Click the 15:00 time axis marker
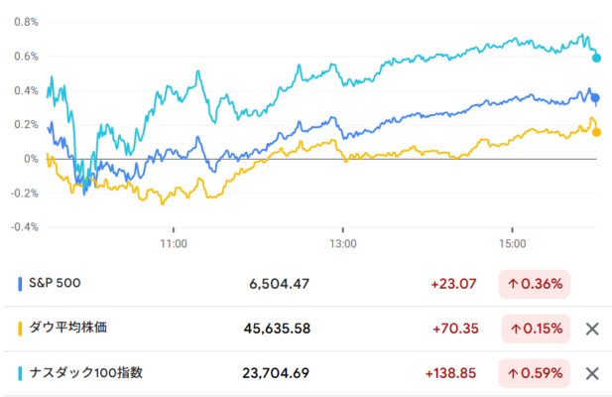 coord(512,244)
